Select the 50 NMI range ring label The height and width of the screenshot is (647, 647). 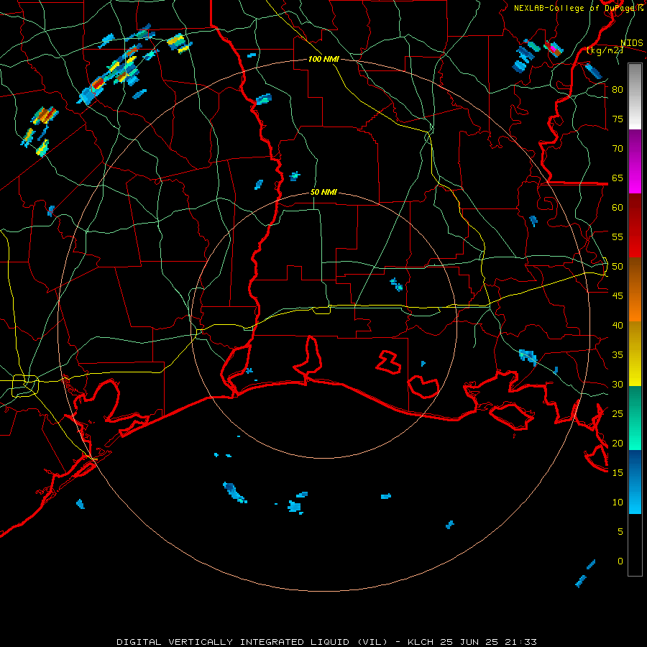click(323, 192)
